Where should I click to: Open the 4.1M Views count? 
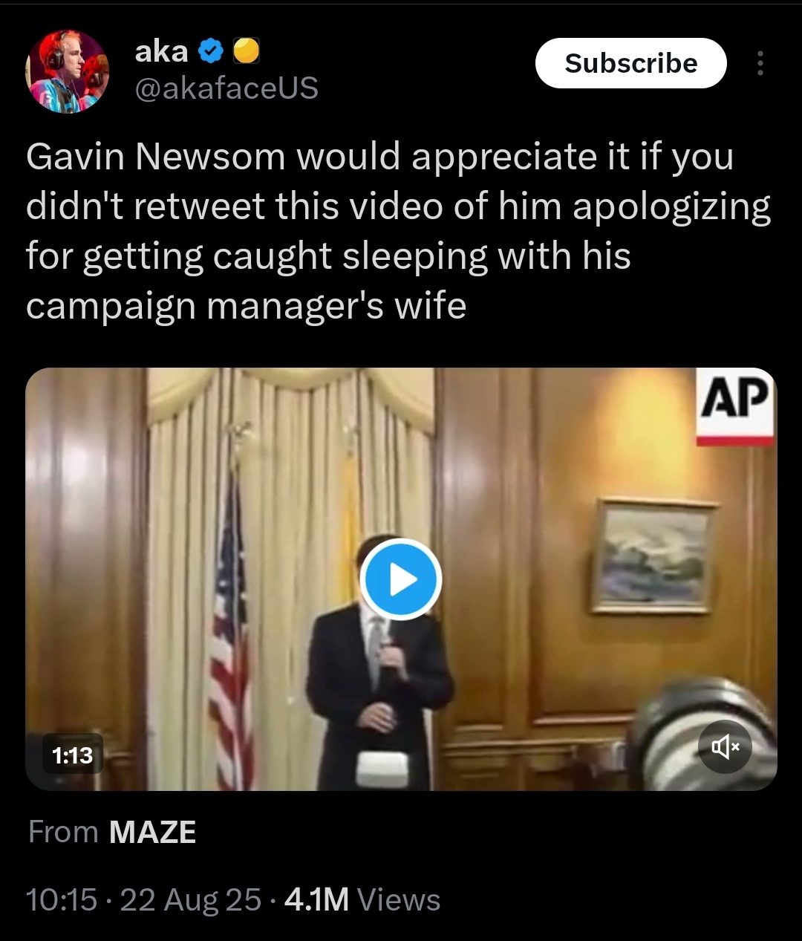(362, 899)
